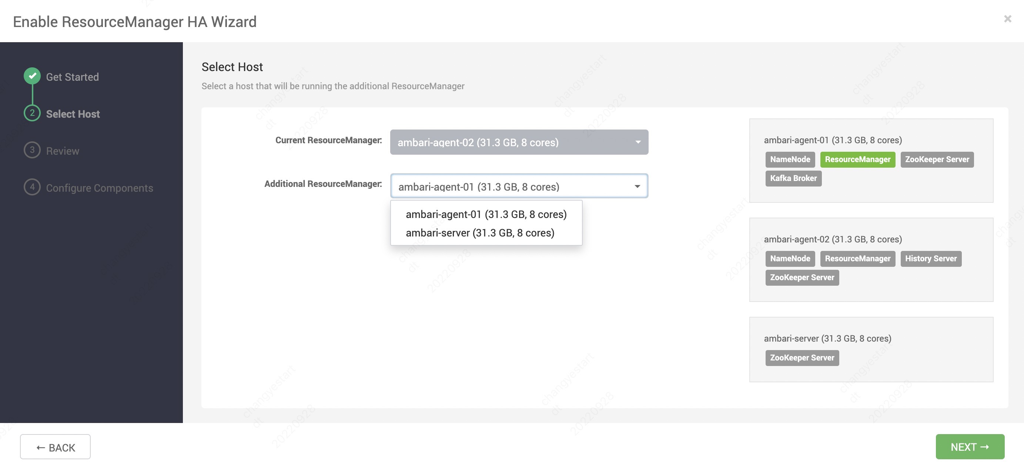Image resolution: width=1024 pixels, height=470 pixels.
Task: Go to the next wizard step
Action: click(x=970, y=447)
